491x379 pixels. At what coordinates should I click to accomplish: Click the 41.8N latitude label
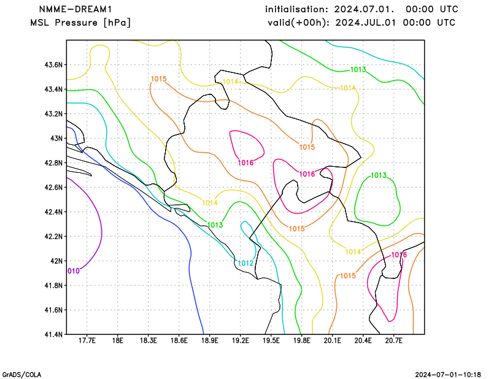point(53,285)
